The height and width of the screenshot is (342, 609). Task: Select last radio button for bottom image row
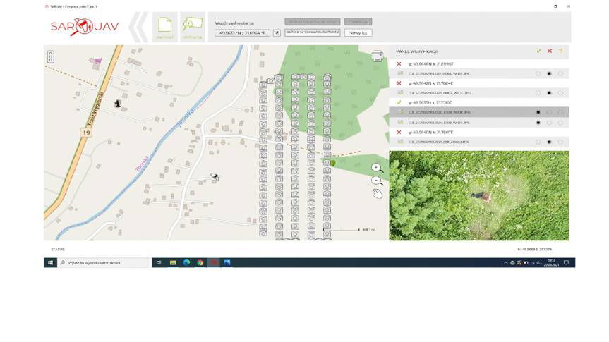(x=560, y=142)
